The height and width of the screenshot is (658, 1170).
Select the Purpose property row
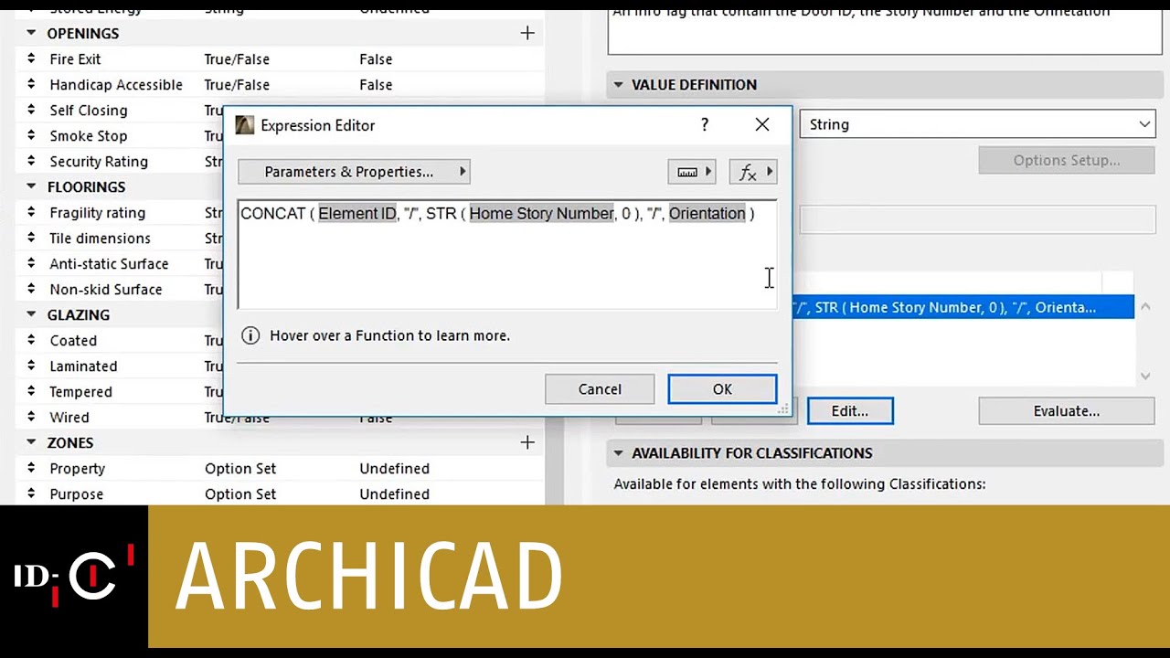pyautogui.click(x=282, y=493)
